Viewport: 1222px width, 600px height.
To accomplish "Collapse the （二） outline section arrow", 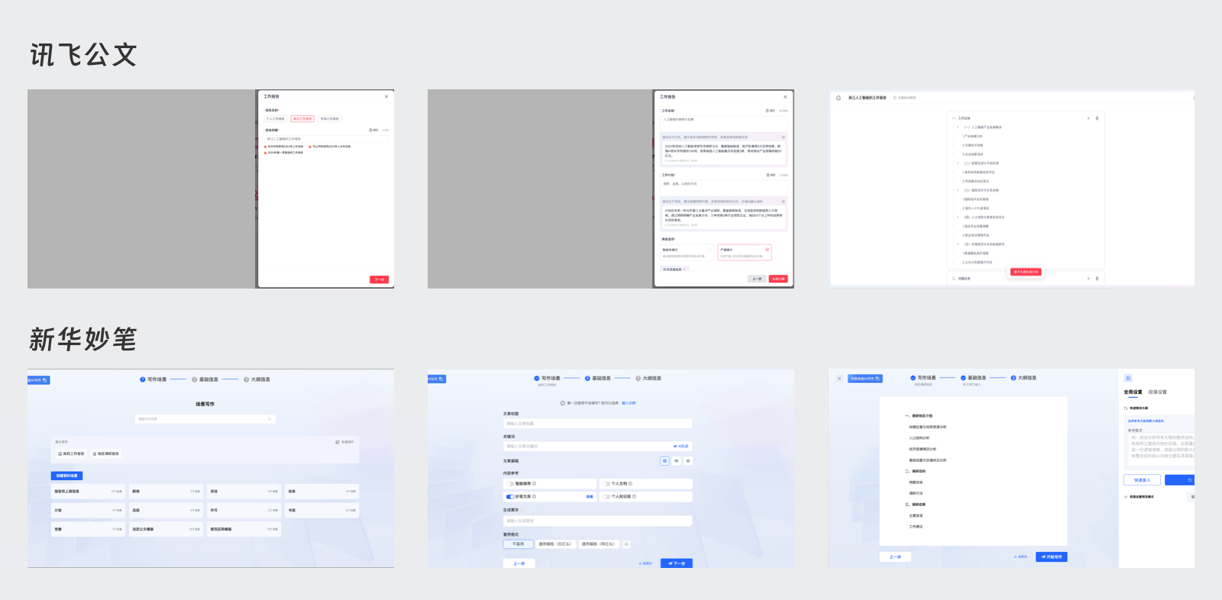I will pos(958,163).
